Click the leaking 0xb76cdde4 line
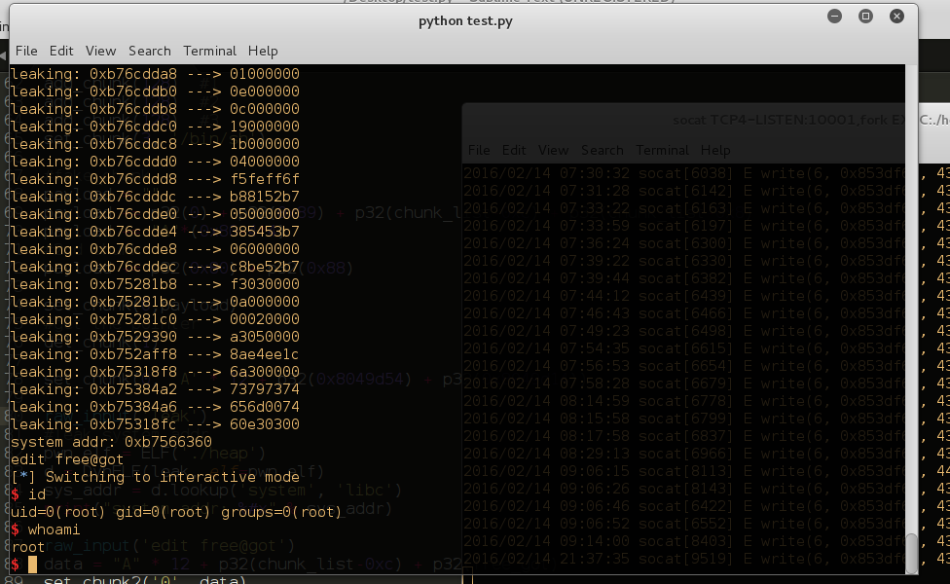 (x=155, y=232)
